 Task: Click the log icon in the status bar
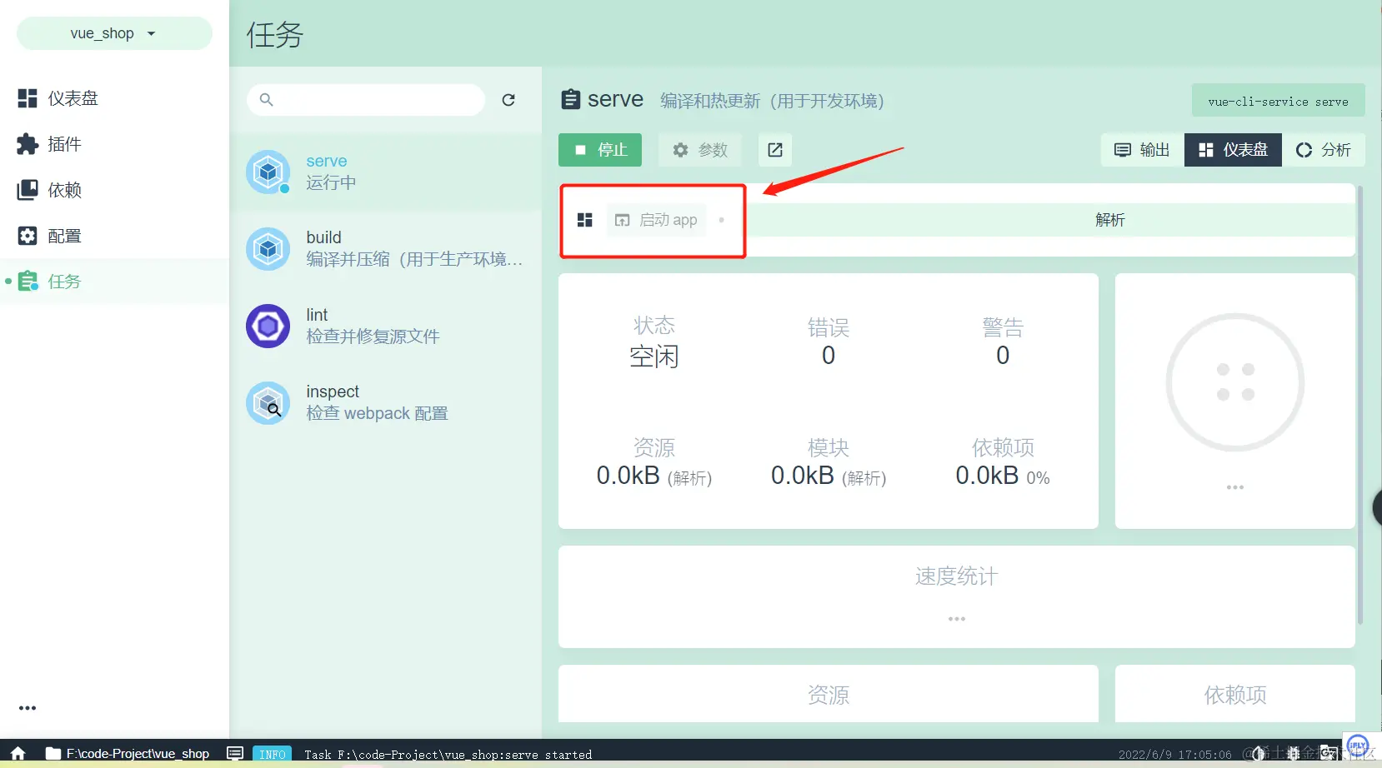(235, 754)
